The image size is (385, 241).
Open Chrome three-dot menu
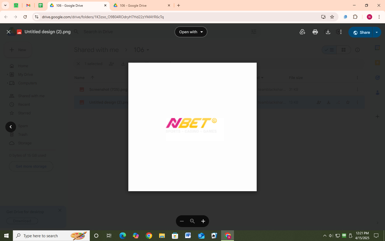click(379, 17)
